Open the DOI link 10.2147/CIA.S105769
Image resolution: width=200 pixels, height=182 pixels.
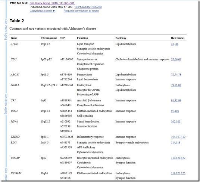point(88,7)
